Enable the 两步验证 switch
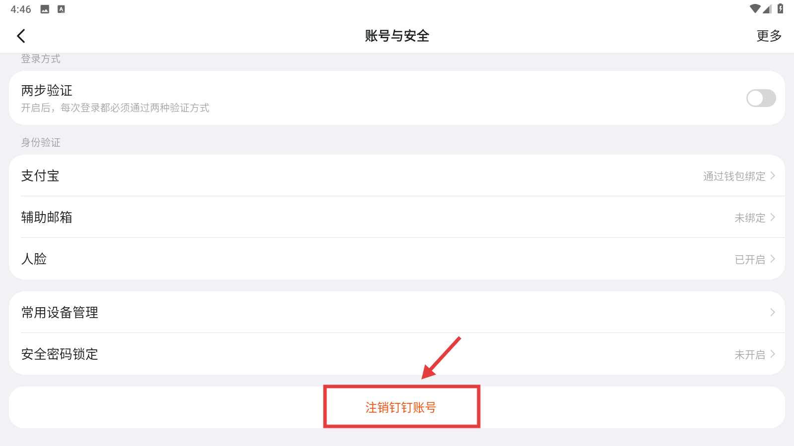 [761, 98]
